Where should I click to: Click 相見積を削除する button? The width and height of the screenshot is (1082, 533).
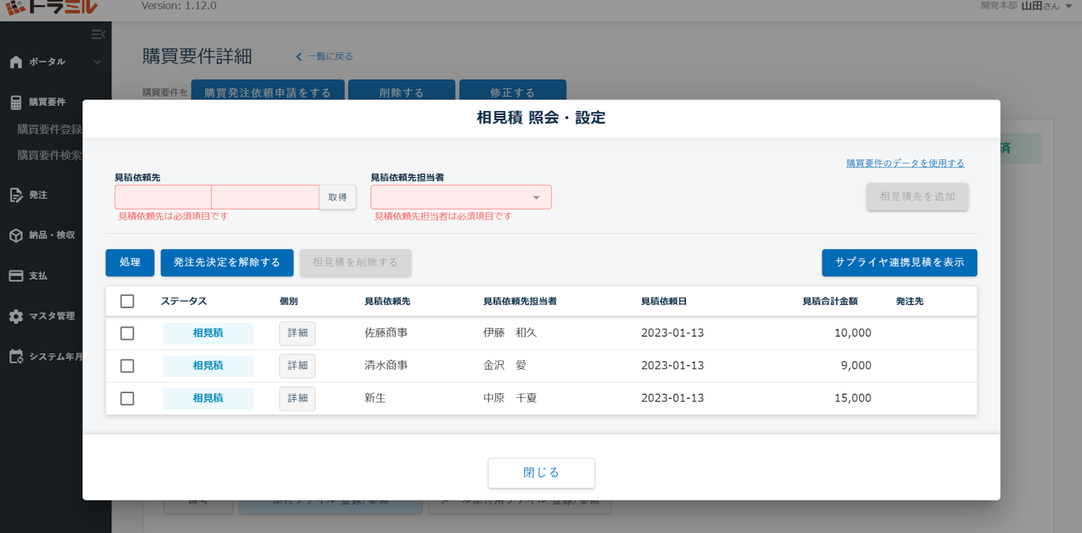(x=356, y=263)
